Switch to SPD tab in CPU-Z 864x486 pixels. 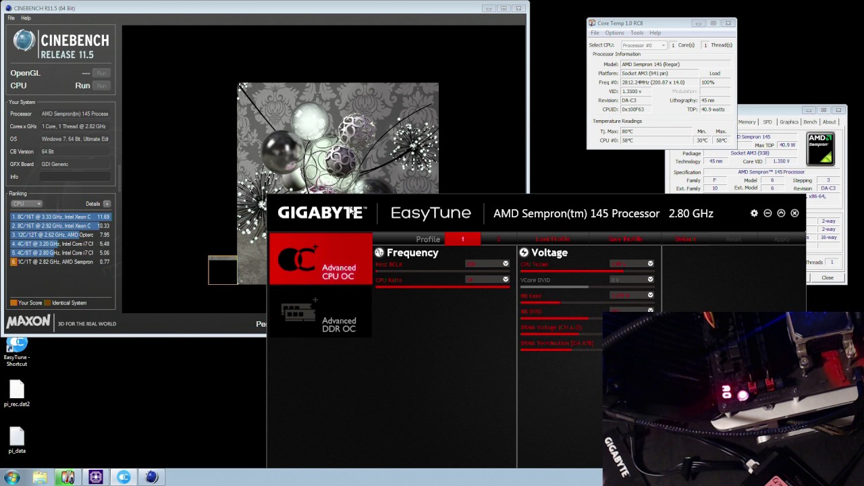(x=767, y=122)
